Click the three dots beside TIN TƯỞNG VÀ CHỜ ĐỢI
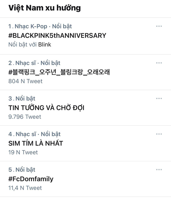Image resolution: width=171 pixels, height=198 pixels. pos(159,98)
